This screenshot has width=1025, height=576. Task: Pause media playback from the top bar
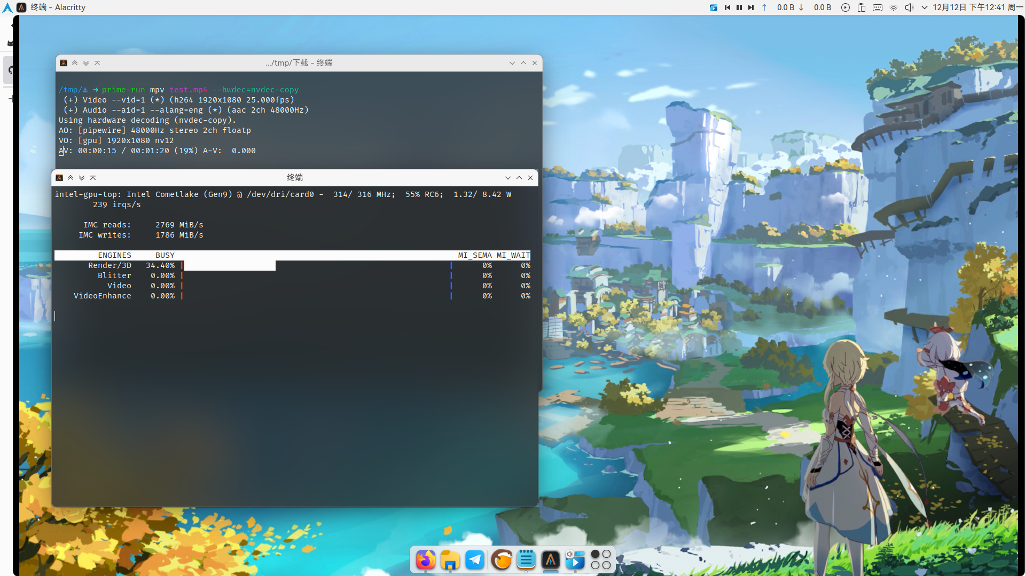(x=739, y=7)
